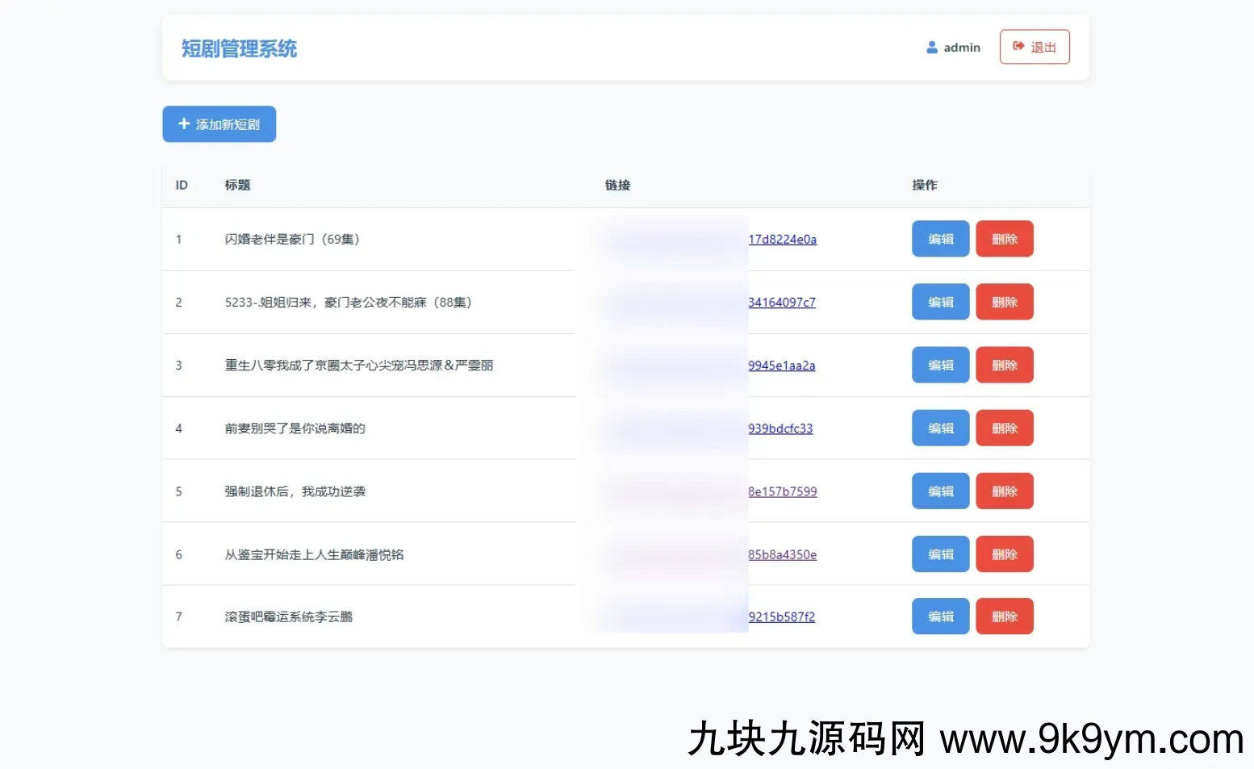Screen dimensions: 1254x769
Task: Open the link ending 34164097c7
Action: pyautogui.click(x=781, y=303)
